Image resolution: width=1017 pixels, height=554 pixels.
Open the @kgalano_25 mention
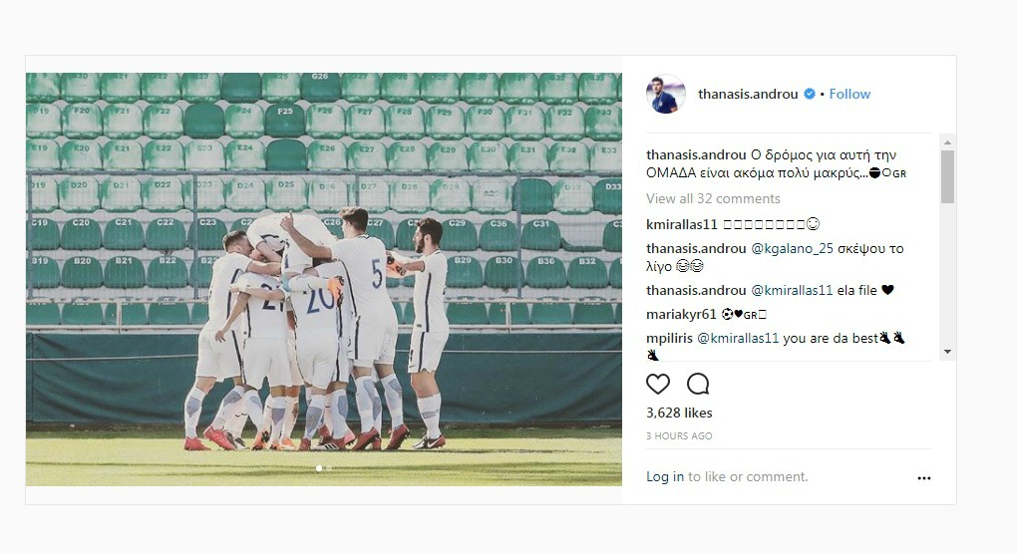(792, 248)
